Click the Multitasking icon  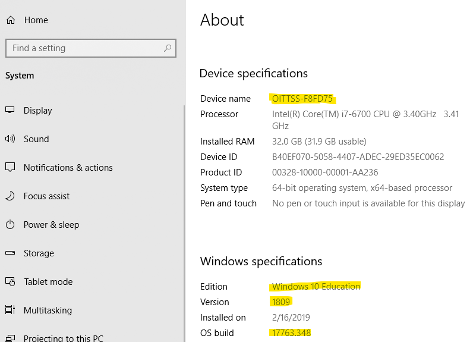coord(10,310)
